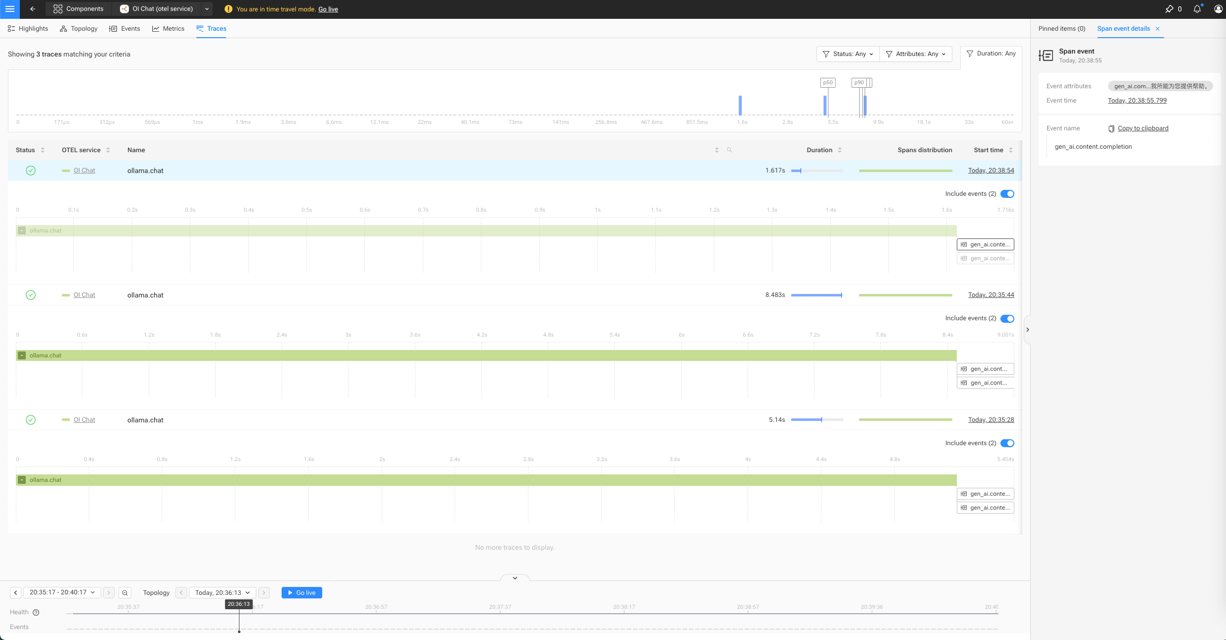Click the back arrow icon

point(33,9)
